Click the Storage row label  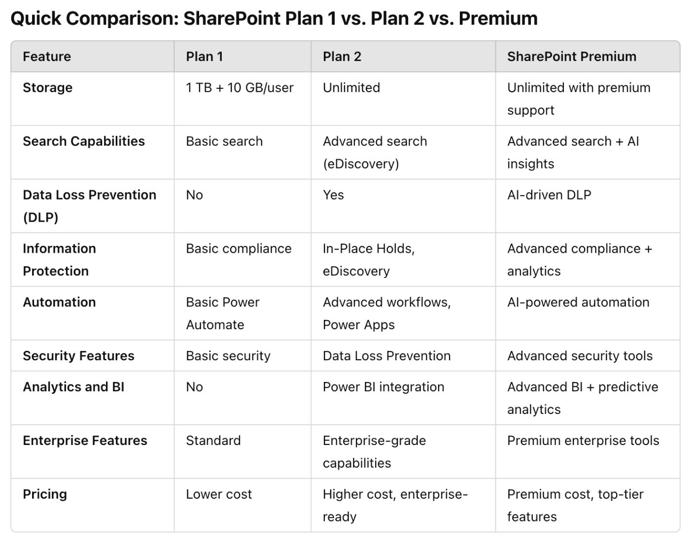pyautogui.click(x=47, y=88)
